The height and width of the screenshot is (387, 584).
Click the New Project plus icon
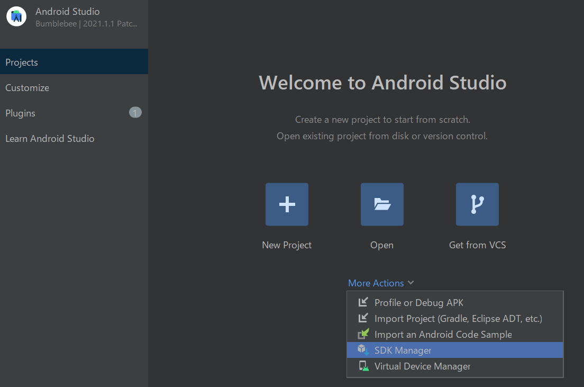click(287, 204)
